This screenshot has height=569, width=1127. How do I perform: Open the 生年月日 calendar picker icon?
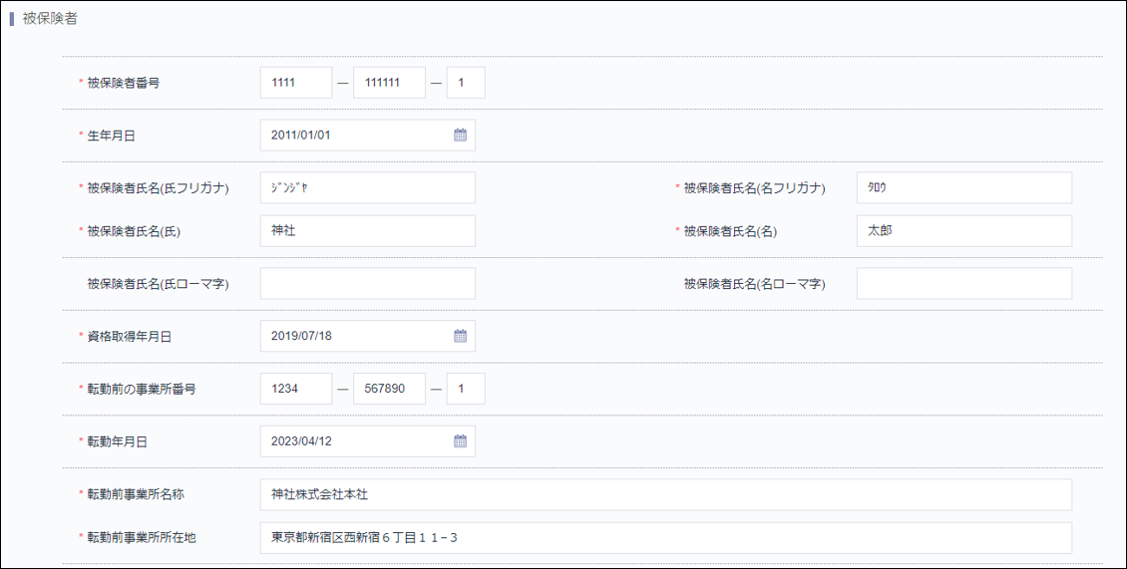point(460,136)
